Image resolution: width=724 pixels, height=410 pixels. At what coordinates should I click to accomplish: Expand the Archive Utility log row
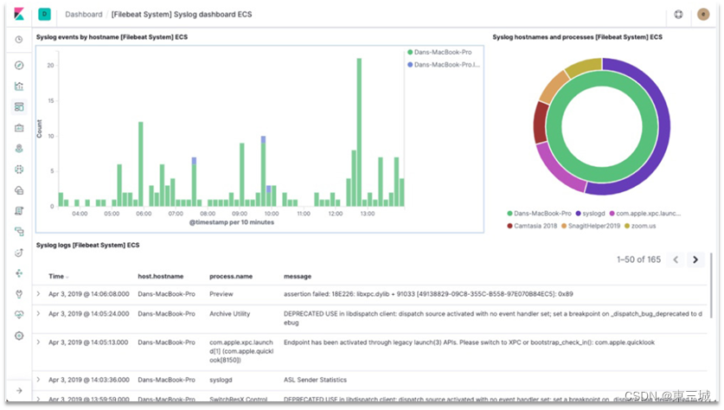click(38, 313)
